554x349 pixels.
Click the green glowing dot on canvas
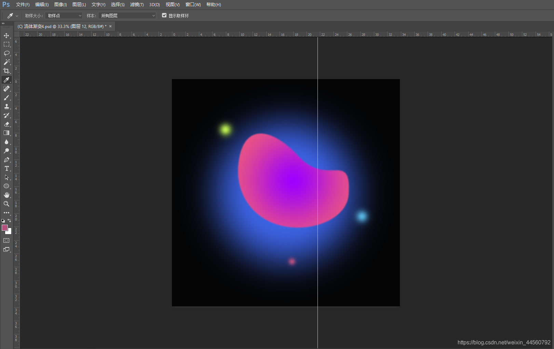(x=225, y=130)
